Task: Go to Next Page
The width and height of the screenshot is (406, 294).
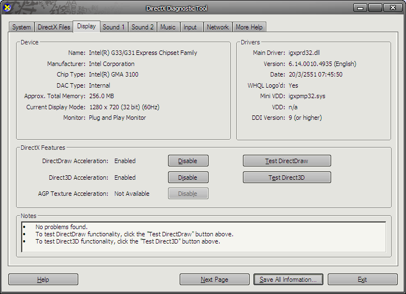Action: point(215,280)
